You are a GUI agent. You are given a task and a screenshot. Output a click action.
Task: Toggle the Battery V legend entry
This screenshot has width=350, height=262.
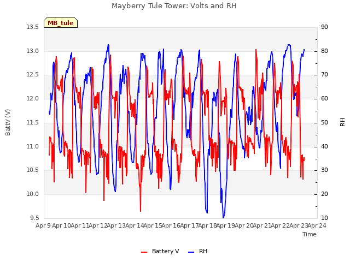pos(160,251)
